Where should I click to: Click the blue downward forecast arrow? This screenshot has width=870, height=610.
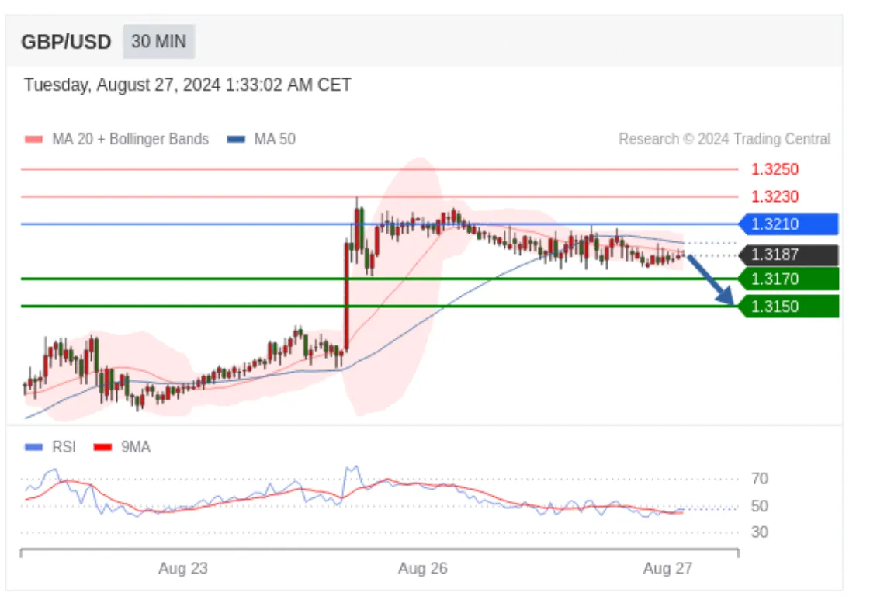711,279
